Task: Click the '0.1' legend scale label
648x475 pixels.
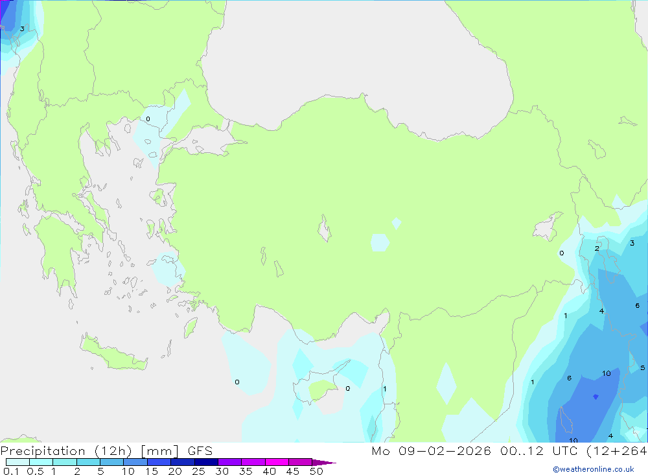Action: [11, 471]
